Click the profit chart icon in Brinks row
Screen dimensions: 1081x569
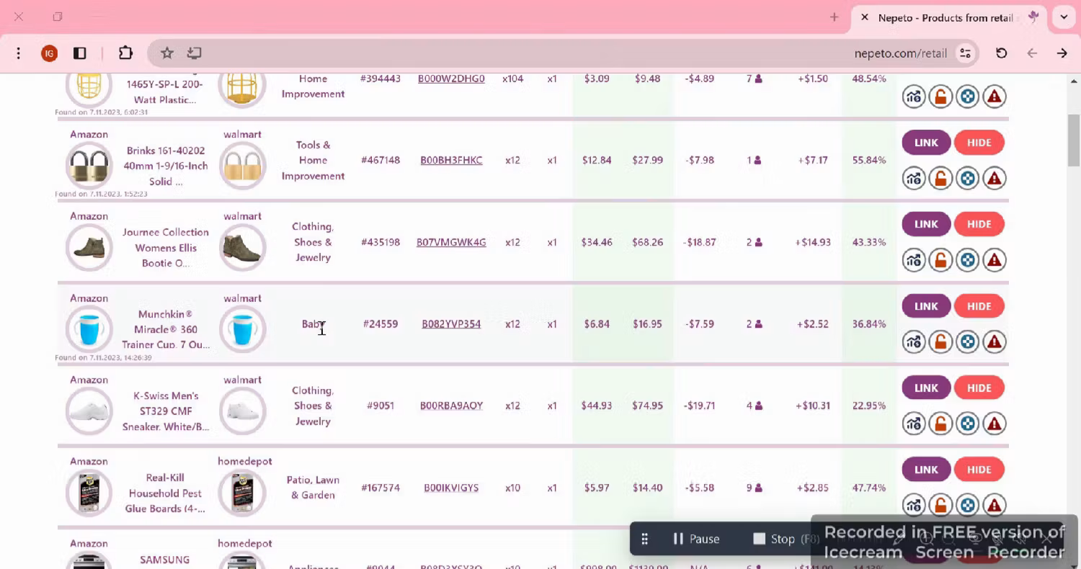pos(914,178)
